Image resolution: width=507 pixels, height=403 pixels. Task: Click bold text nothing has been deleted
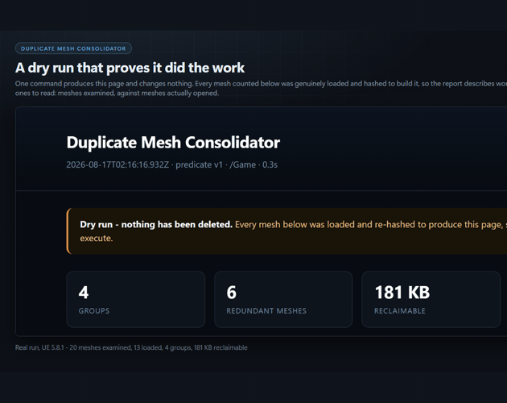point(177,225)
